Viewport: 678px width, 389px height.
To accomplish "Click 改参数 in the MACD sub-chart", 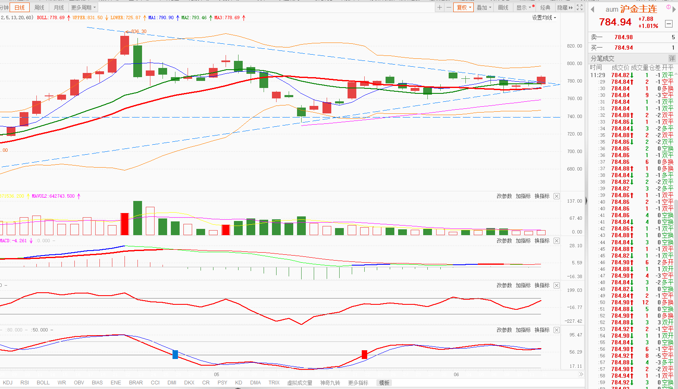I will point(504,241).
